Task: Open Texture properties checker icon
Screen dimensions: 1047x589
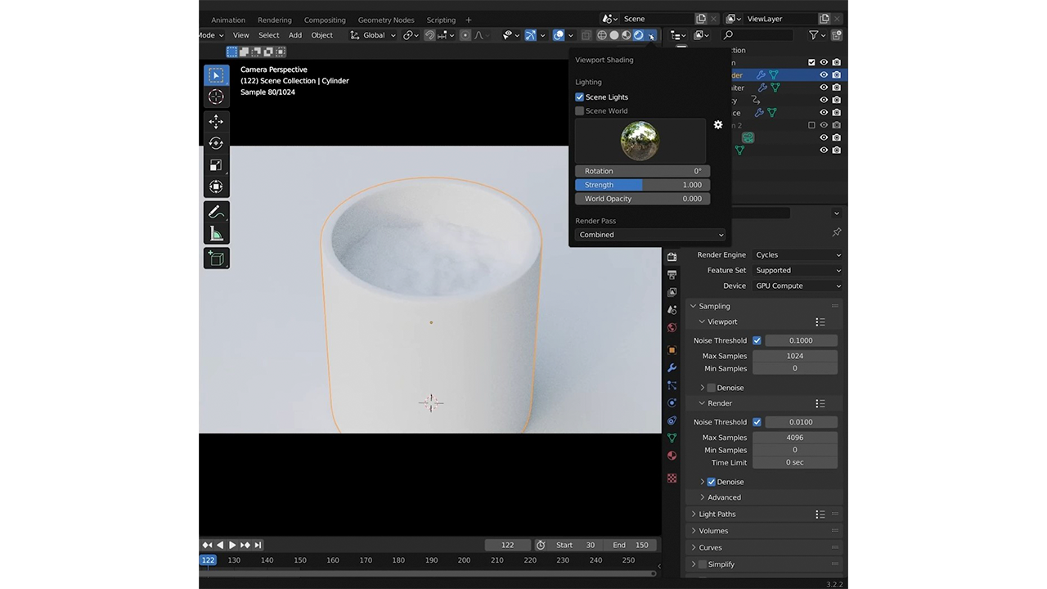Action: (x=672, y=478)
